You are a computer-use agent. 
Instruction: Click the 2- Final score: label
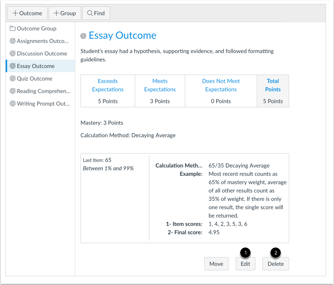(x=185, y=233)
